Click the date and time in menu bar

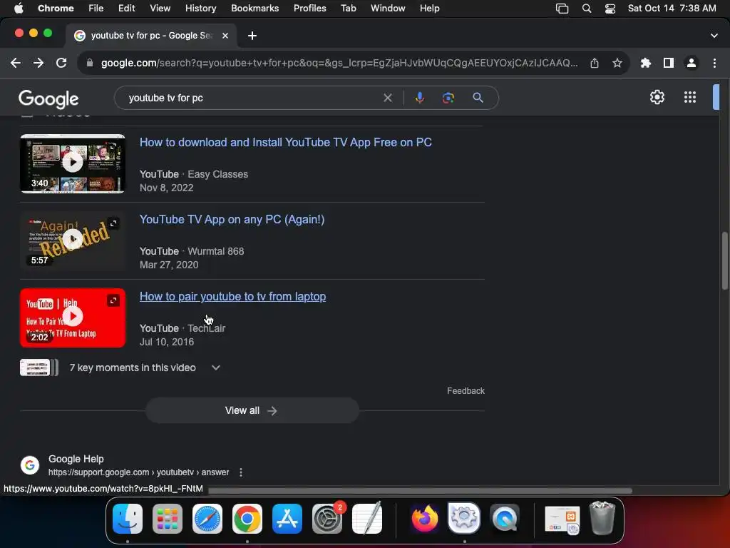pyautogui.click(x=672, y=9)
